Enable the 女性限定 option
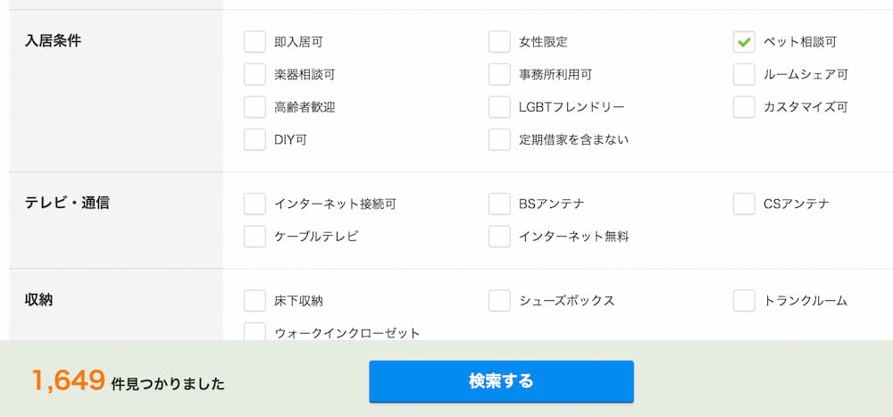 499,42
